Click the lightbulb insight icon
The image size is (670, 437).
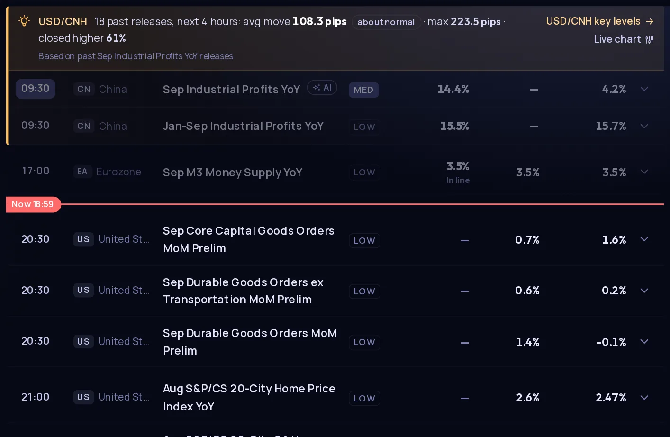click(24, 21)
